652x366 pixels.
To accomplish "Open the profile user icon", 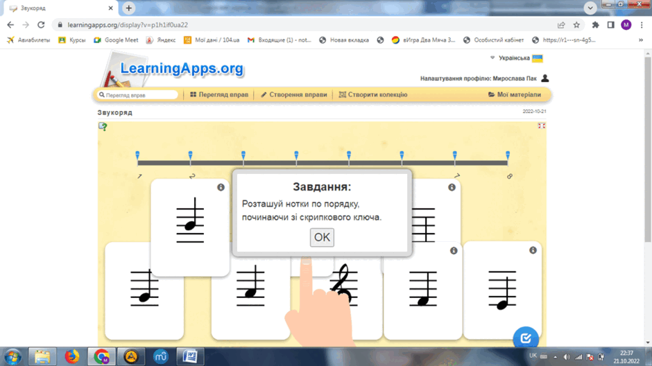I will point(544,78).
